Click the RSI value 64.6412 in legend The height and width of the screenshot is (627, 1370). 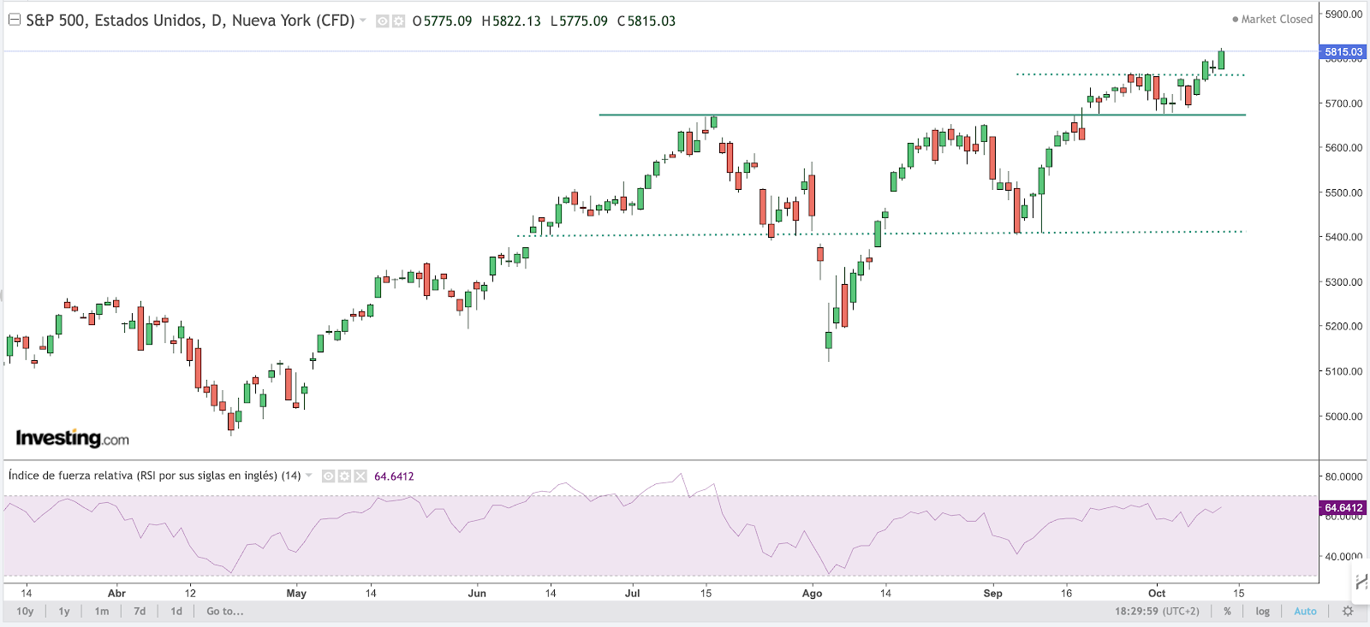(x=394, y=476)
